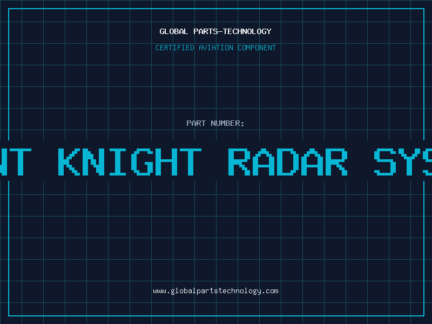This screenshot has width=432, height=324.
Task: Click the PART NUMBER: label
Action: coord(215,123)
